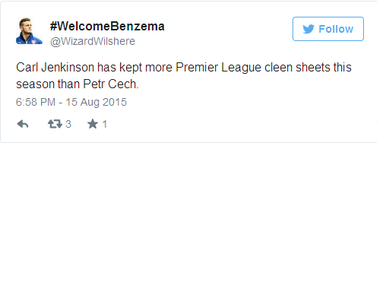Click the 15 Aug 2015 date portion
Image resolution: width=389 pixels, height=292 pixels.
click(96, 102)
